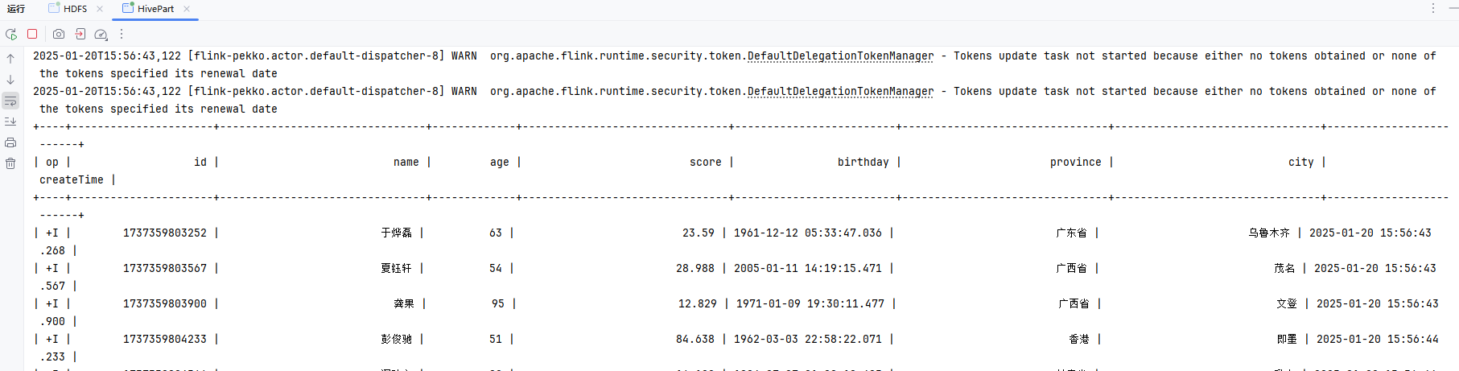This screenshot has width=1459, height=371.
Task: Click the up arrow in console gutter
Action: pos(10,59)
